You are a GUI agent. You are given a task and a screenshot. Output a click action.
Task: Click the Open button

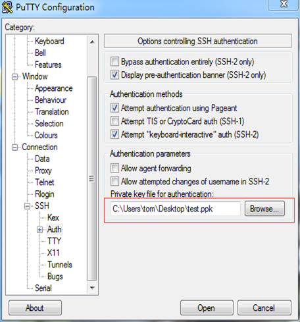pos(207,308)
